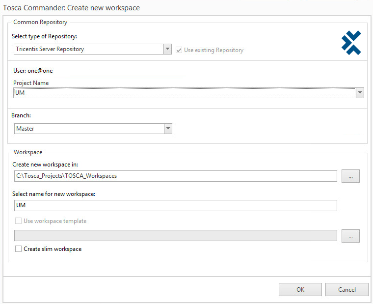Toggle the Use existing Repository checkbox

(179, 50)
